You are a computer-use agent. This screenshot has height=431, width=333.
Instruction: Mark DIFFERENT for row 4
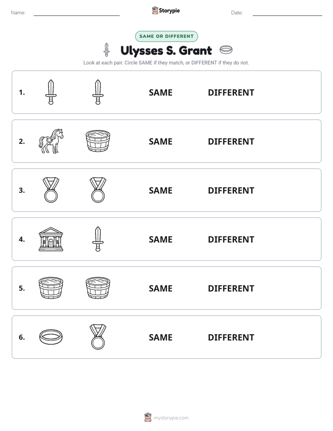coord(231,239)
